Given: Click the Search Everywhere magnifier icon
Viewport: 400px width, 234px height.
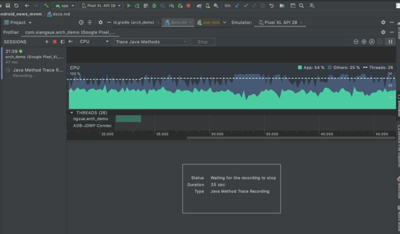Looking at the screenshot, I should (302, 6).
